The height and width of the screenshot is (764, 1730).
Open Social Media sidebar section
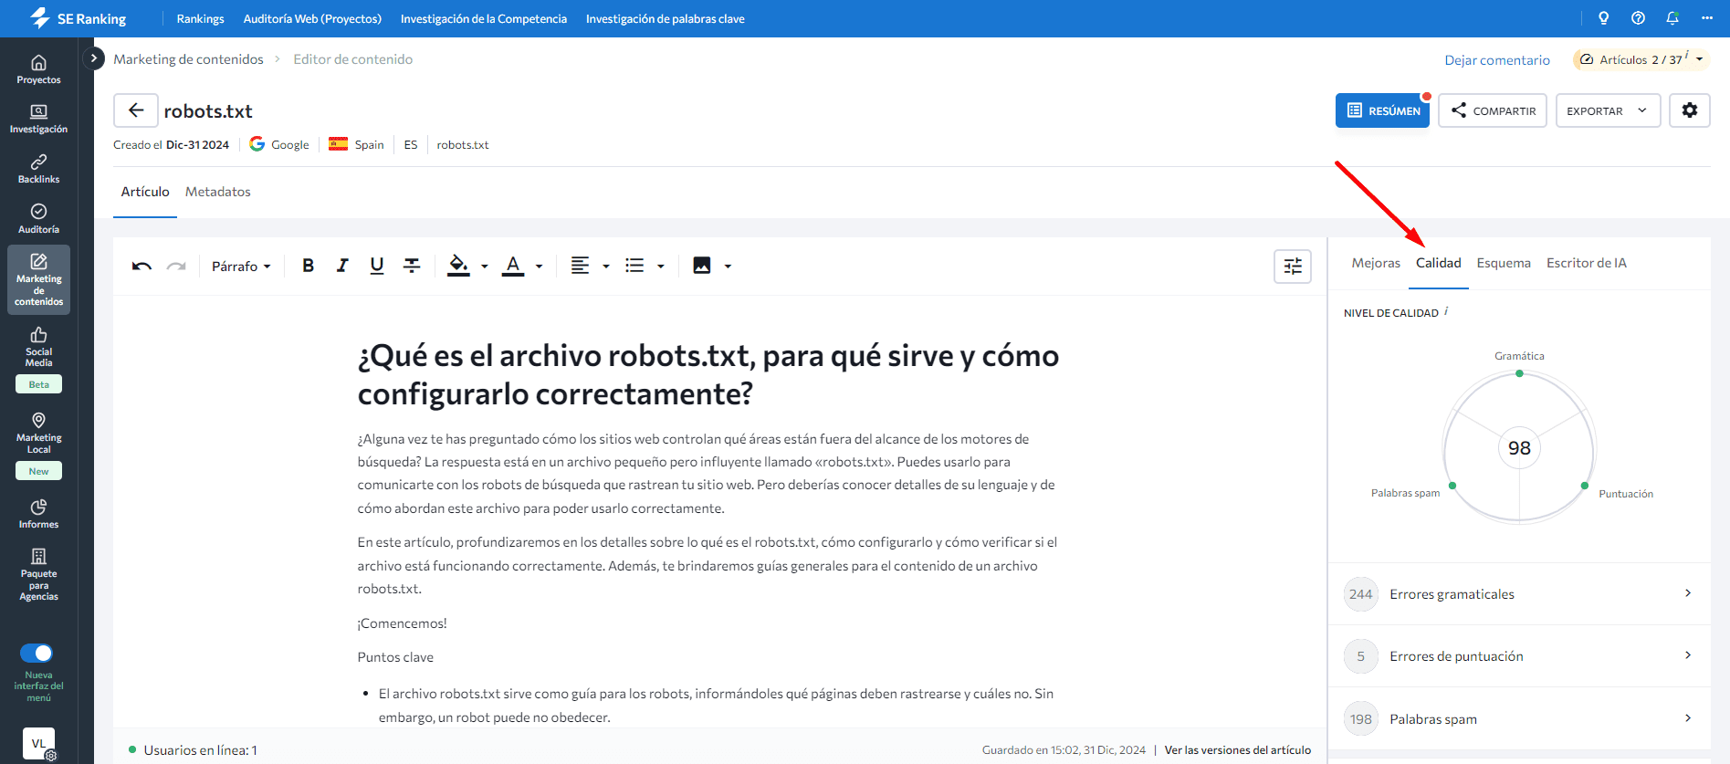coord(38,347)
